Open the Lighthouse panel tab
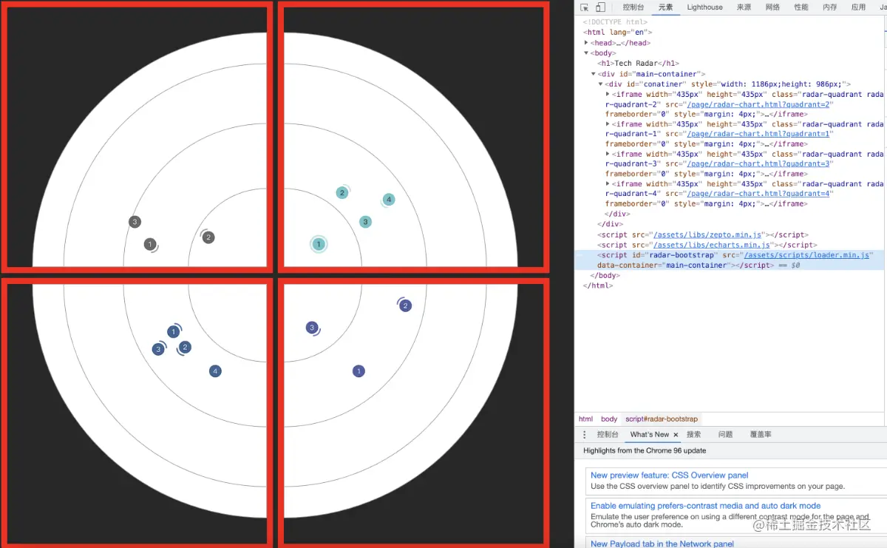The height and width of the screenshot is (548, 887). point(704,7)
